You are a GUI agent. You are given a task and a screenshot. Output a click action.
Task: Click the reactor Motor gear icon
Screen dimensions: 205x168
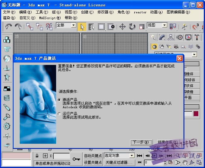tap(7, 126)
